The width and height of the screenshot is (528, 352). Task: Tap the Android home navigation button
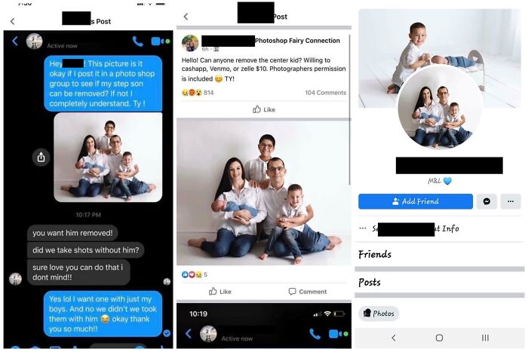point(439,338)
